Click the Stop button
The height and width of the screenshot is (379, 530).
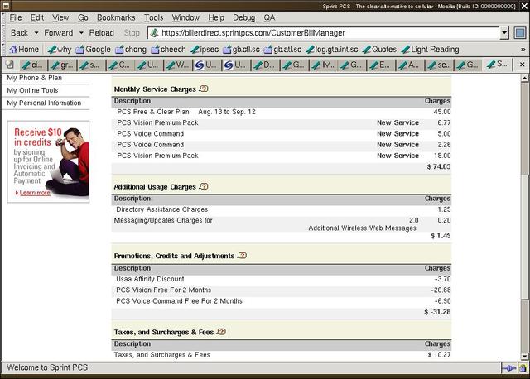132,33
